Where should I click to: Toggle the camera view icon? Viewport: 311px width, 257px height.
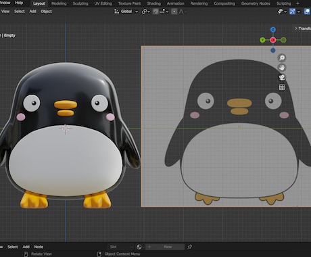282,78
